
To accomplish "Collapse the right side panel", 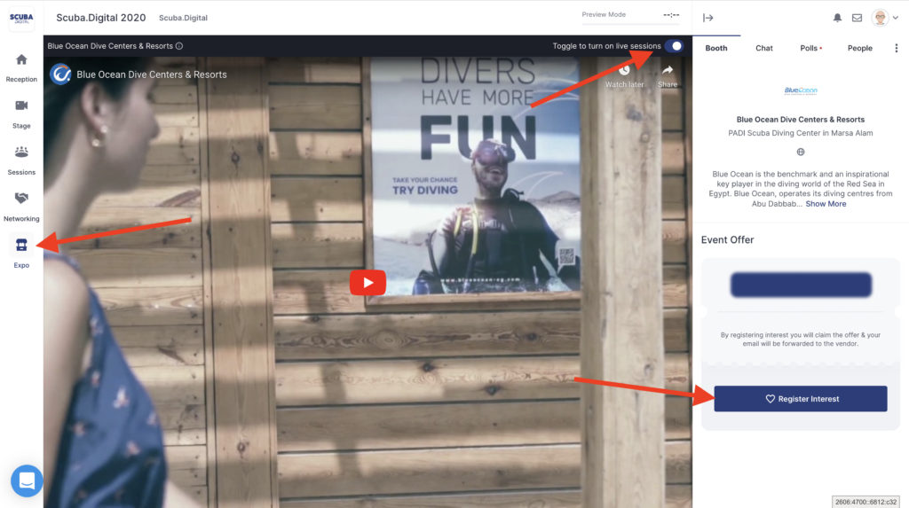I will click(x=707, y=18).
